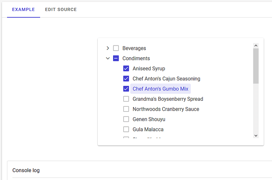Check Grandma's Boysenberry Spread checkbox
This screenshot has width=272, height=180.
click(126, 99)
